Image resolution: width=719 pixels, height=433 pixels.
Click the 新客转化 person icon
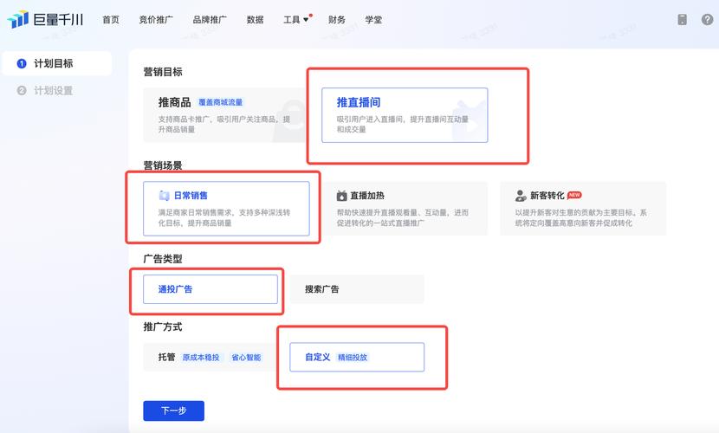[x=521, y=196]
